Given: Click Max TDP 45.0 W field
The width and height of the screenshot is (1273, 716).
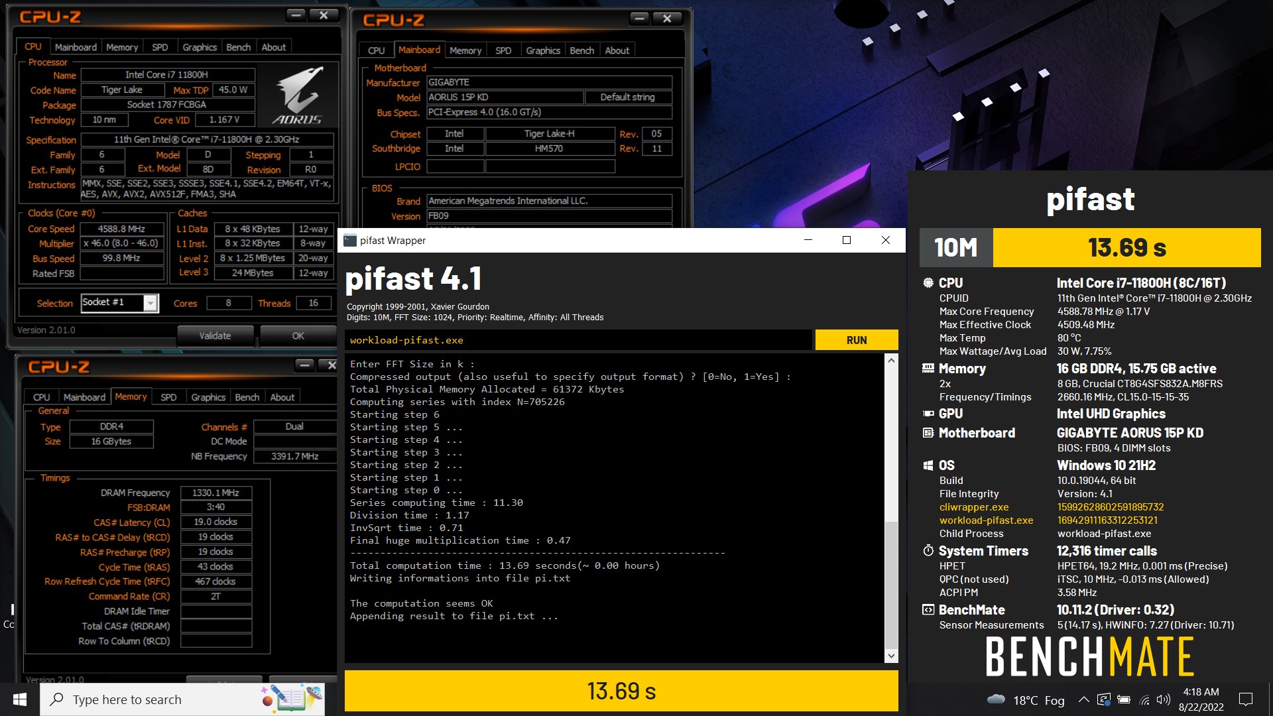Looking at the screenshot, I should 233,89.
